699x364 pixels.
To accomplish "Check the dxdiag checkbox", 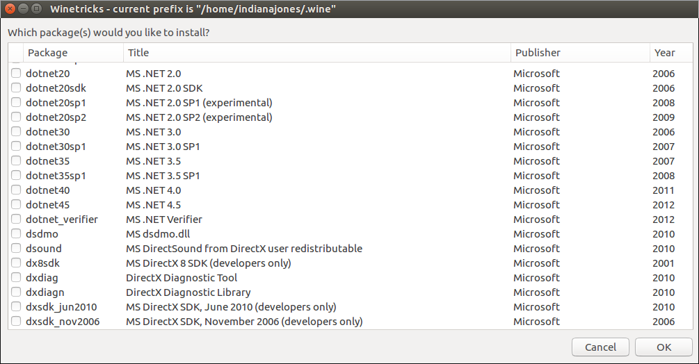I will coord(16,278).
